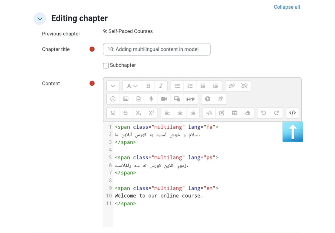Apply bold formatting
335x233 pixels.
coord(148,86)
